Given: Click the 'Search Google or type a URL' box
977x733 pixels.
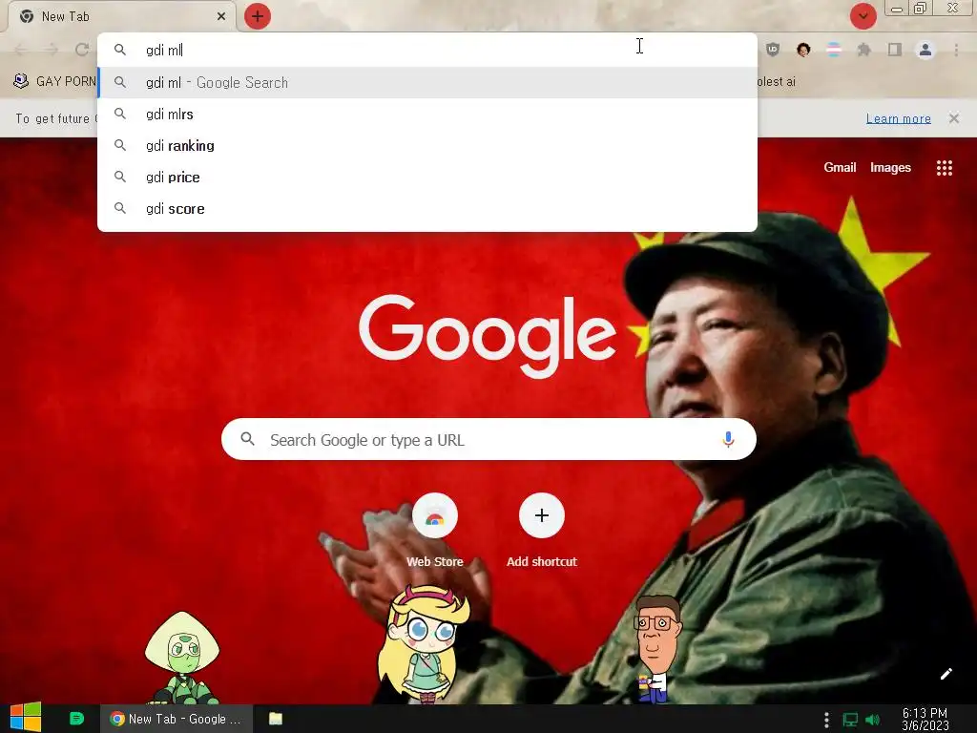Looking at the screenshot, I should click(x=488, y=439).
